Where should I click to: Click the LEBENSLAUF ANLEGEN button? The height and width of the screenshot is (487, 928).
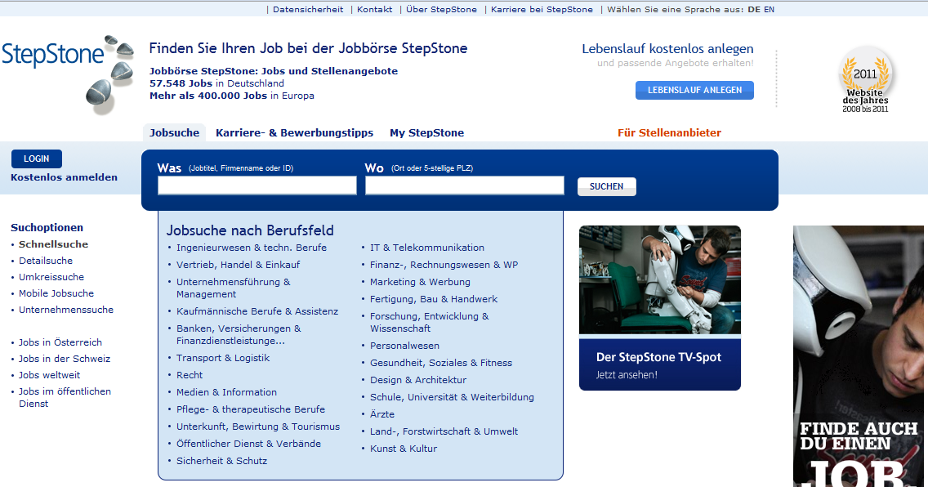pos(695,90)
